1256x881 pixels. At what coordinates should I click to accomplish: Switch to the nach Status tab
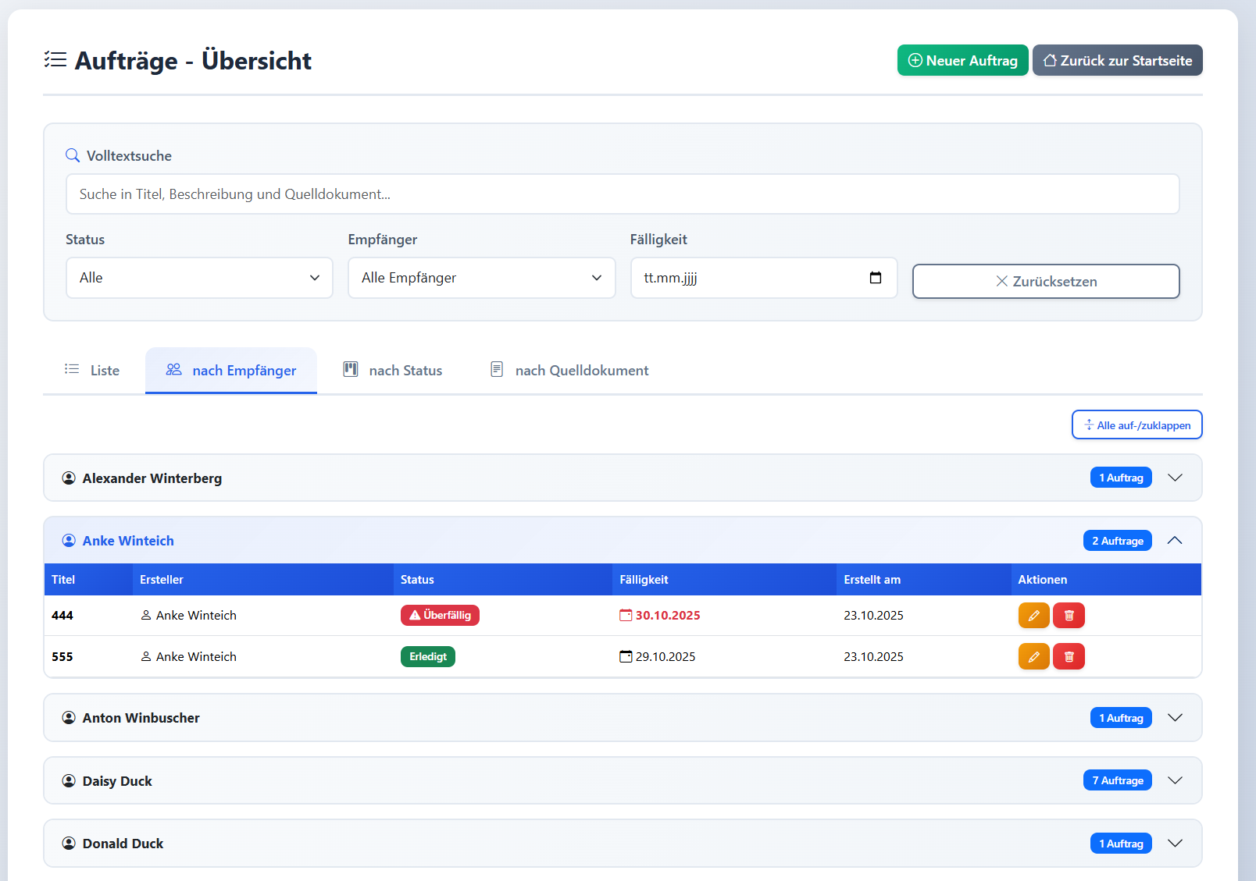pyautogui.click(x=394, y=371)
